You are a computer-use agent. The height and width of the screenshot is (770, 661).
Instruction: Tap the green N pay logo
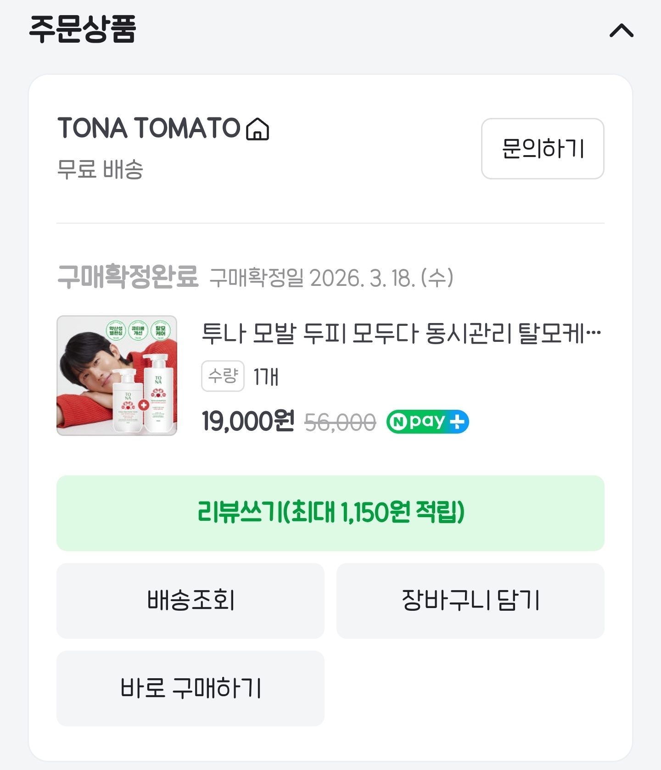[x=417, y=422]
